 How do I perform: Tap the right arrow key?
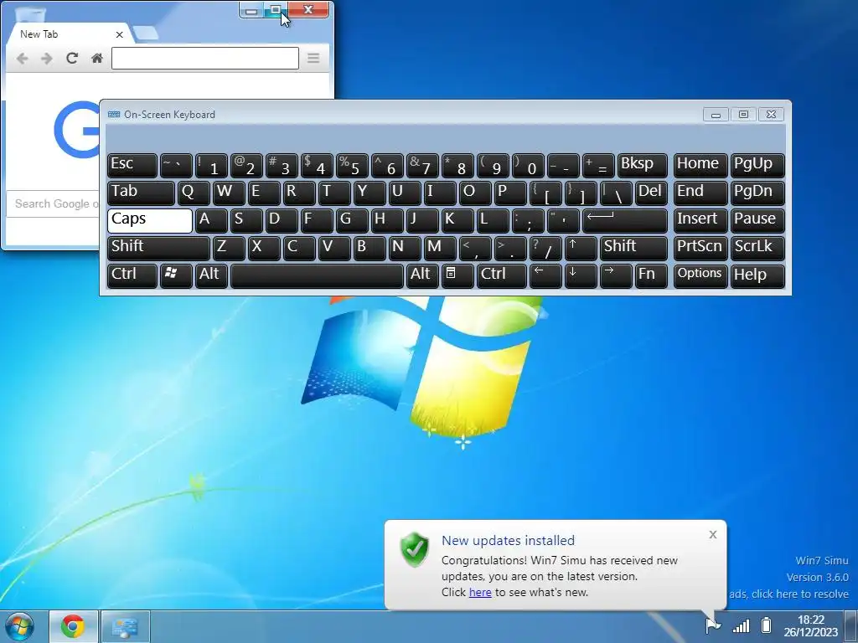point(616,275)
